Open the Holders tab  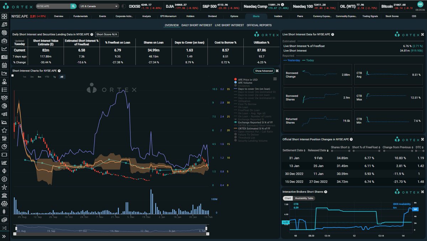(190, 16)
